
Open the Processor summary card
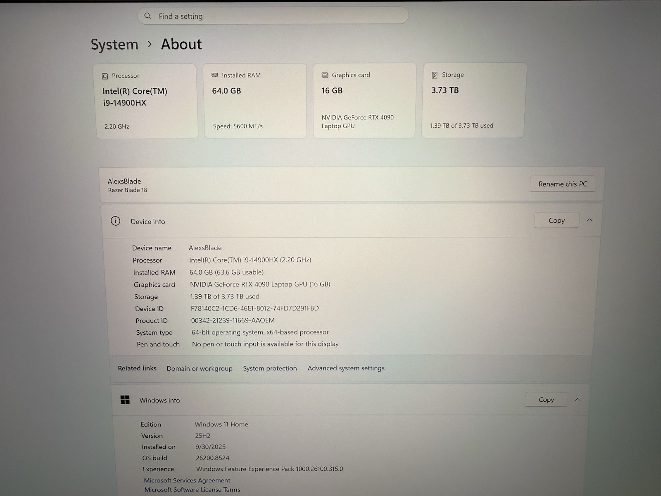pyautogui.click(x=147, y=101)
